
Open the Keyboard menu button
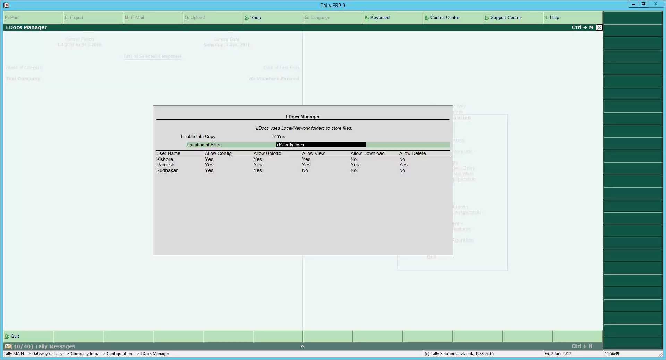[393, 18]
